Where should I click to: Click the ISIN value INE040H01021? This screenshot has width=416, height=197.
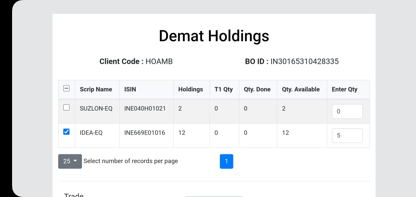coord(145,108)
